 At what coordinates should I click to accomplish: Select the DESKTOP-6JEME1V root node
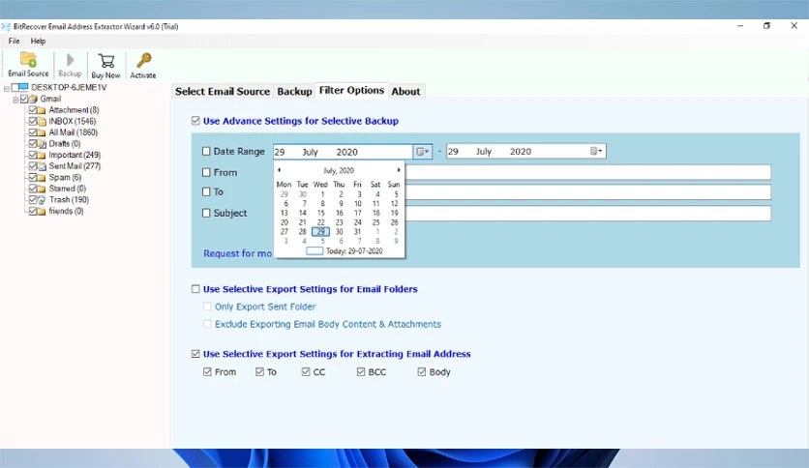tap(69, 87)
